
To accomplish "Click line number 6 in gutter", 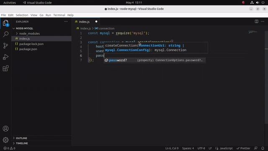I will [81, 55].
